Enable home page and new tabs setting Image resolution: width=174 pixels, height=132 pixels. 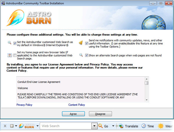(15, 55)
